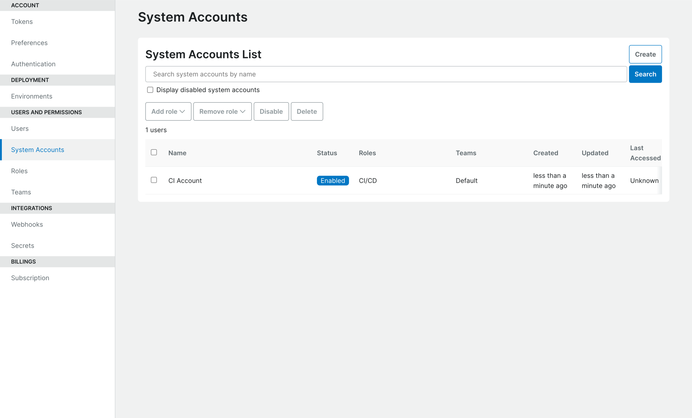Click the CI/CD role icon for CI Account

(x=368, y=180)
